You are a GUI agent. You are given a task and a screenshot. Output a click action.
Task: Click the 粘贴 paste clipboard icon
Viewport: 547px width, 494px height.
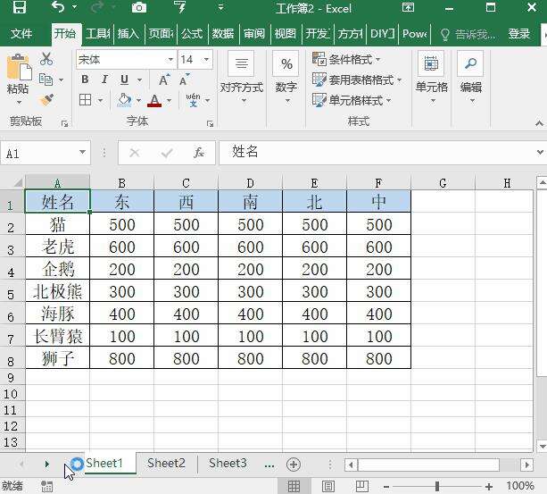pyautogui.click(x=19, y=67)
